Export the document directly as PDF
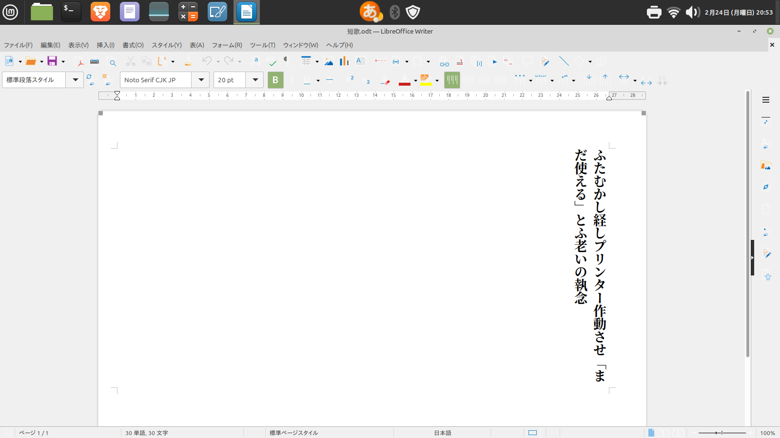This screenshot has height=438, width=780. pyautogui.click(x=79, y=61)
